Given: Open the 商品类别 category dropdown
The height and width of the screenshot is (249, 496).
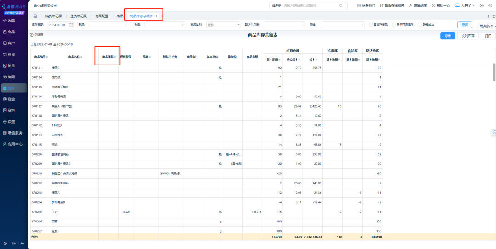Looking at the screenshot, I should click(224, 25).
